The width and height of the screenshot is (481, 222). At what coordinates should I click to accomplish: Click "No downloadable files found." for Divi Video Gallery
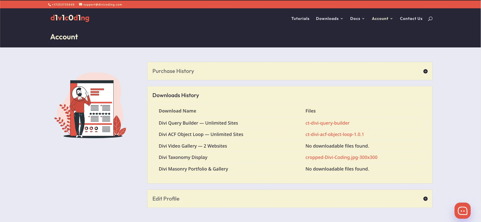tap(337, 146)
